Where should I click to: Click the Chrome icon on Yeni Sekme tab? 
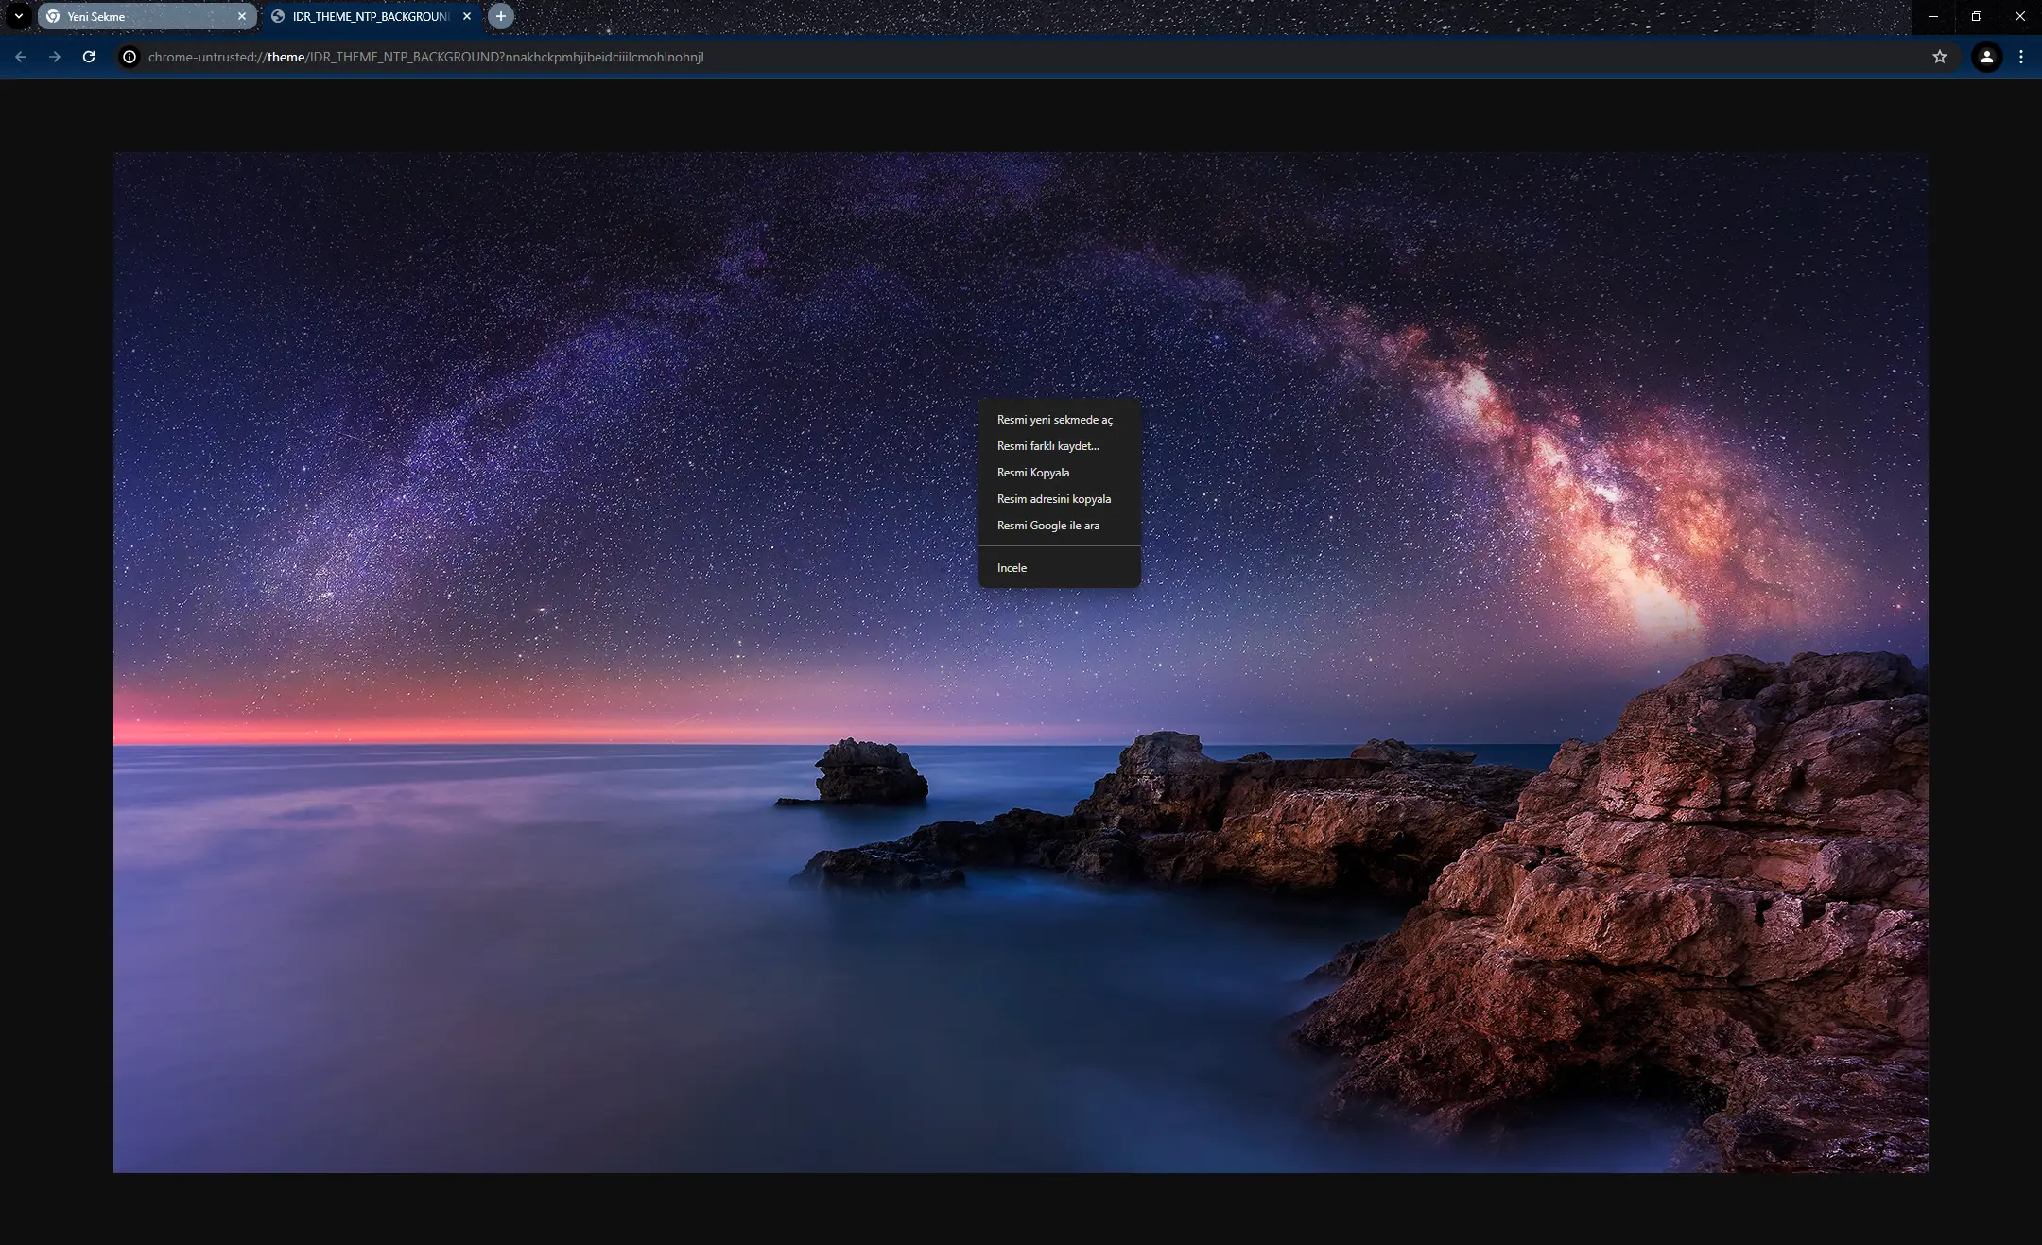click(x=53, y=16)
